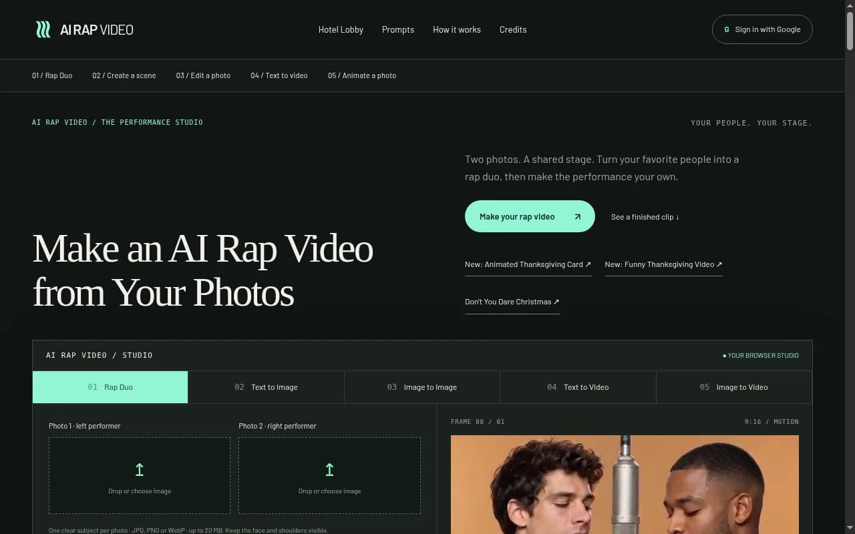Viewport: 855px width, 534px height.
Task: Choose image for Photo 2 right performer
Action: pos(329,475)
